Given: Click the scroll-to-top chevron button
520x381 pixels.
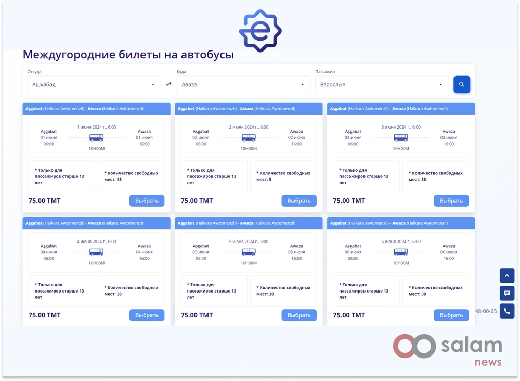Looking at the screenshot, I should click(x=506, y=276).
